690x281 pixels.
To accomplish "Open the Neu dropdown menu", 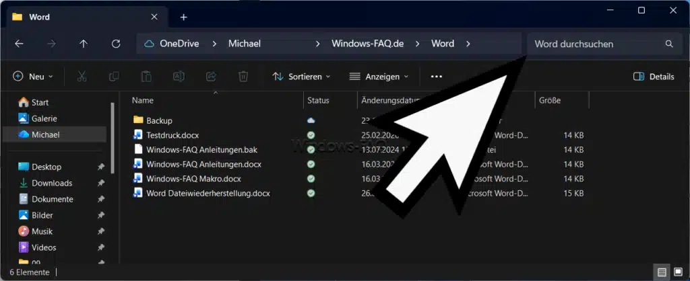I will point(33,77).
